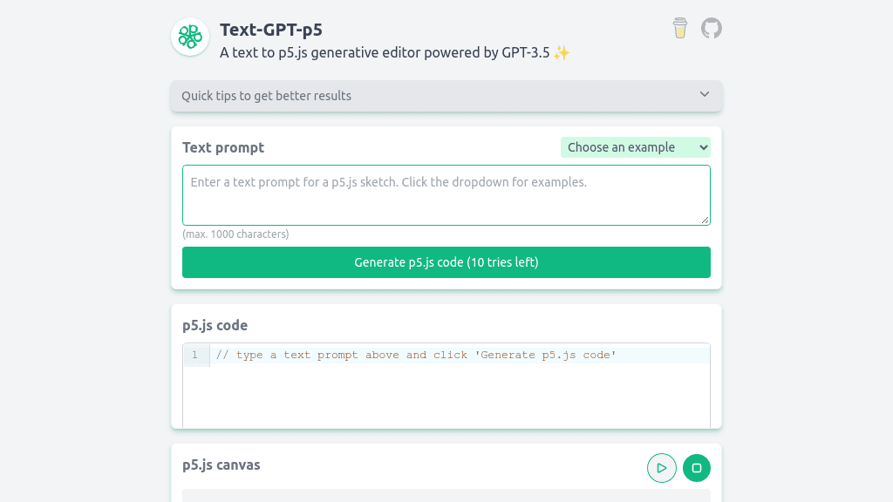Stop the running sketch

(x=696, y=467)
